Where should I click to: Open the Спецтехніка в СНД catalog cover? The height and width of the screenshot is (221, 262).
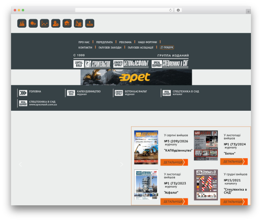coord(206,185)
